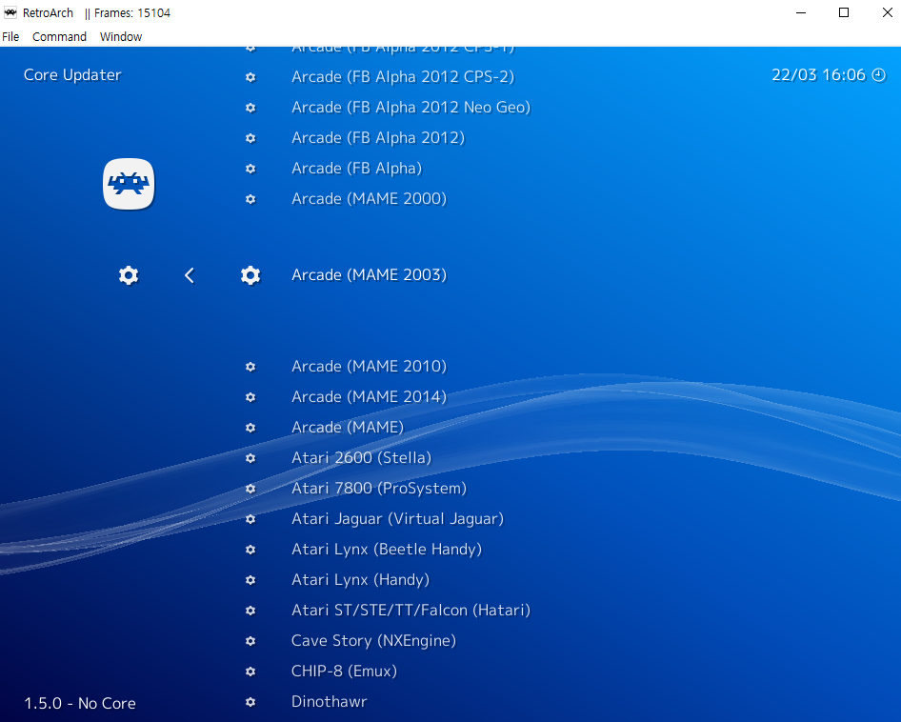The height and width of the screenshot is (722, 901).
Task: Select Arcade (MAME 2000) from the list
Action: [x=369, y=199]
